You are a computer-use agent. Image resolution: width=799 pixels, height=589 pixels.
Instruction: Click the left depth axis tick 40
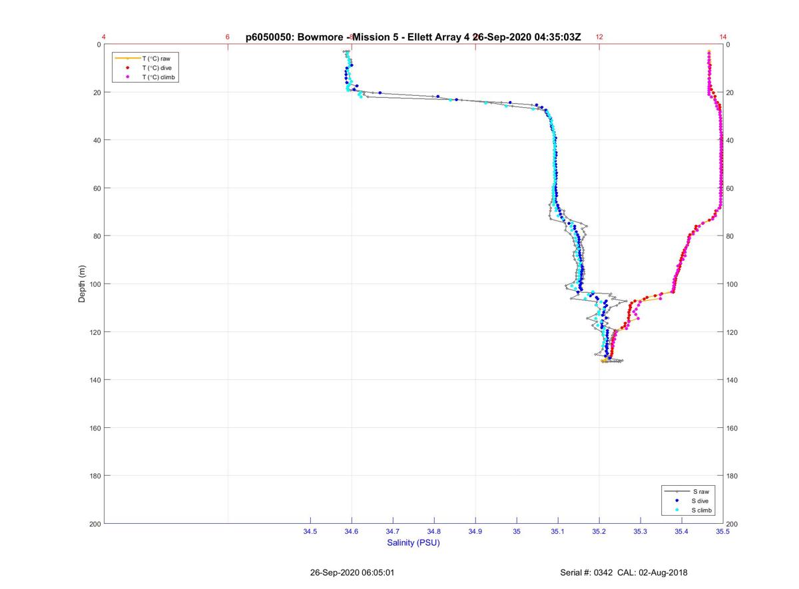point(97,140)
